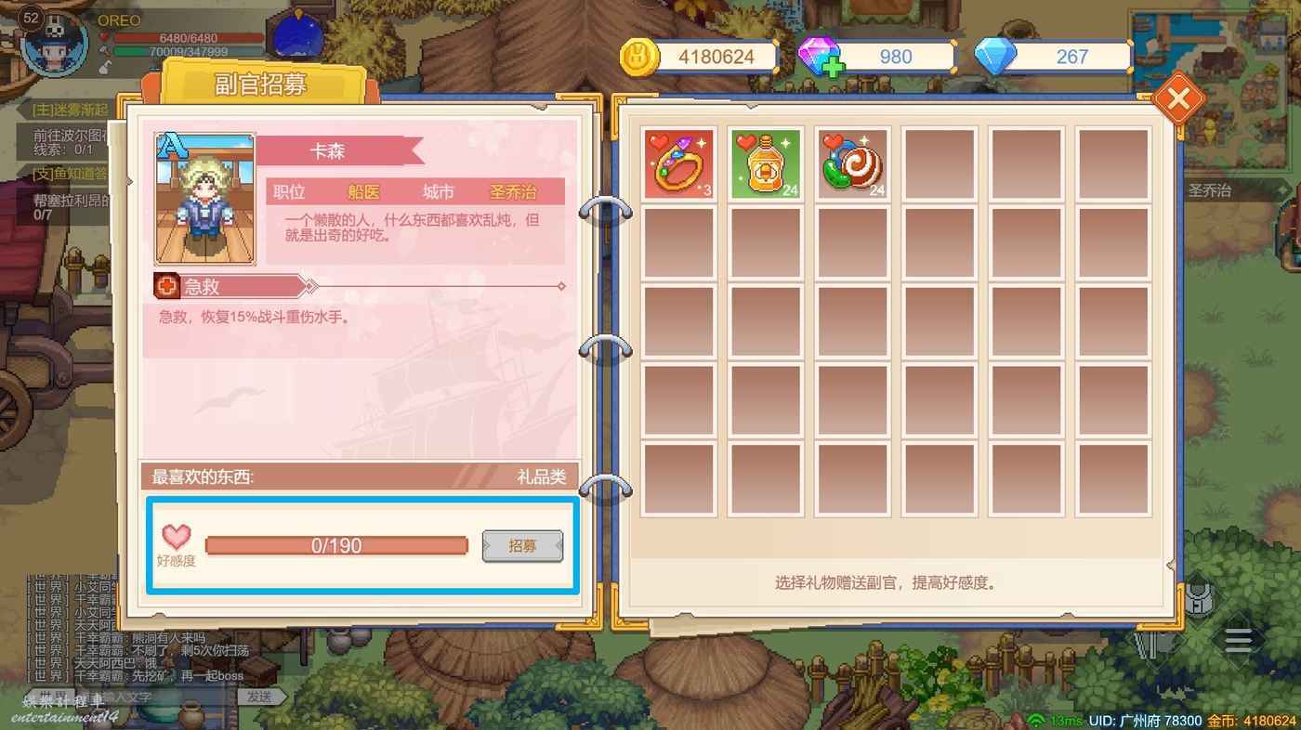Select the swirl candy gift item
Screen dimensions: 1301x730
tap(852, 163)
